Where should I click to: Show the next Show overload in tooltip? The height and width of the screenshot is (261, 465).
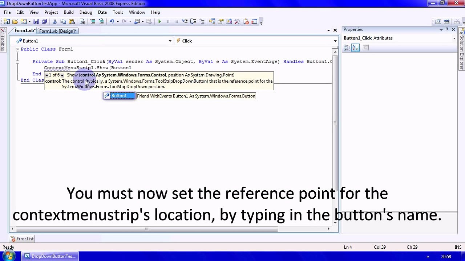62,75
